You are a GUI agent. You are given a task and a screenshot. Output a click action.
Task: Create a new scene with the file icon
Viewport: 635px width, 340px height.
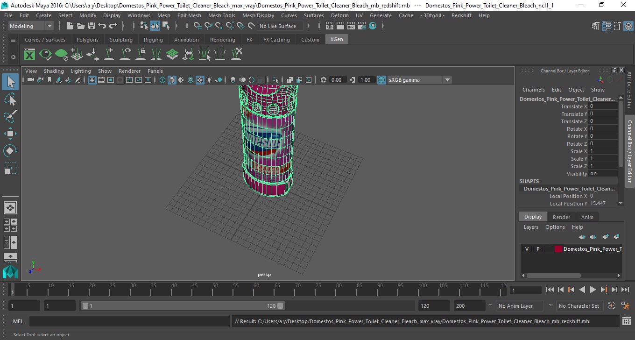(70, 26)
